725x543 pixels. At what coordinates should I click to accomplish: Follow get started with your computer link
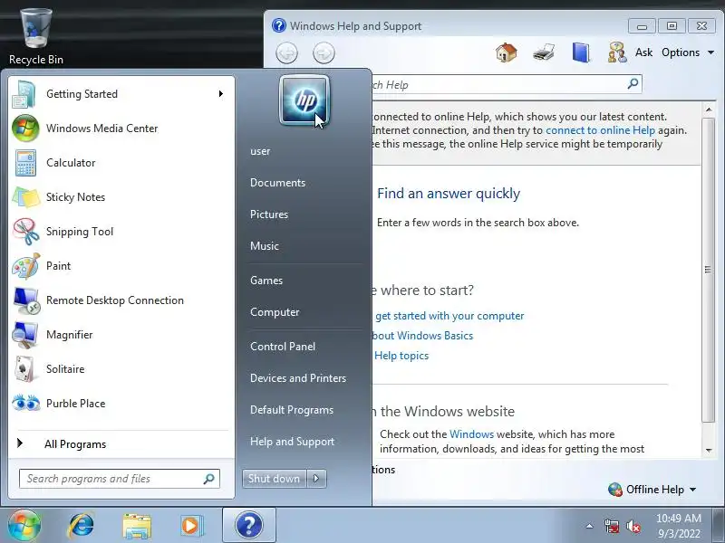[x=449, y=316]
